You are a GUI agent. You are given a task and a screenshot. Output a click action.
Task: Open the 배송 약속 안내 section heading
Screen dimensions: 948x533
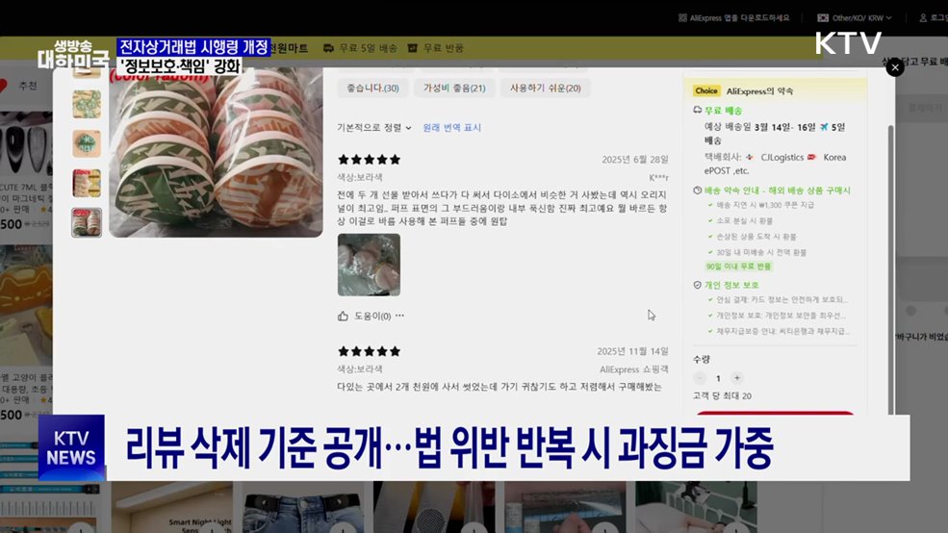777,190
